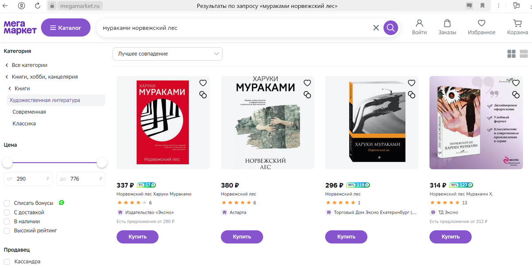Check the С доставкой filter option
The height and width of the screenshot is (268, 532).
7,212
